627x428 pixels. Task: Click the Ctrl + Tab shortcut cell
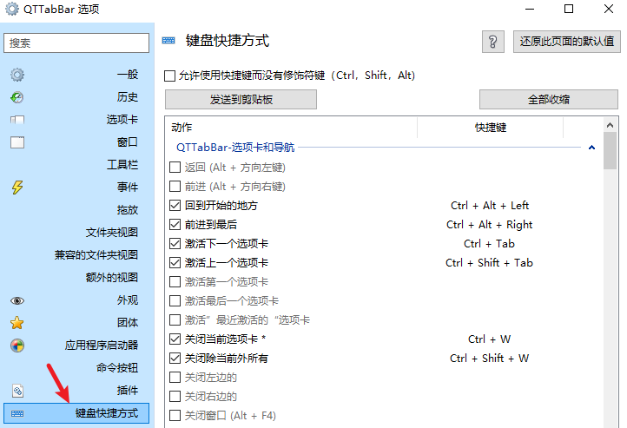pos(489,244)
